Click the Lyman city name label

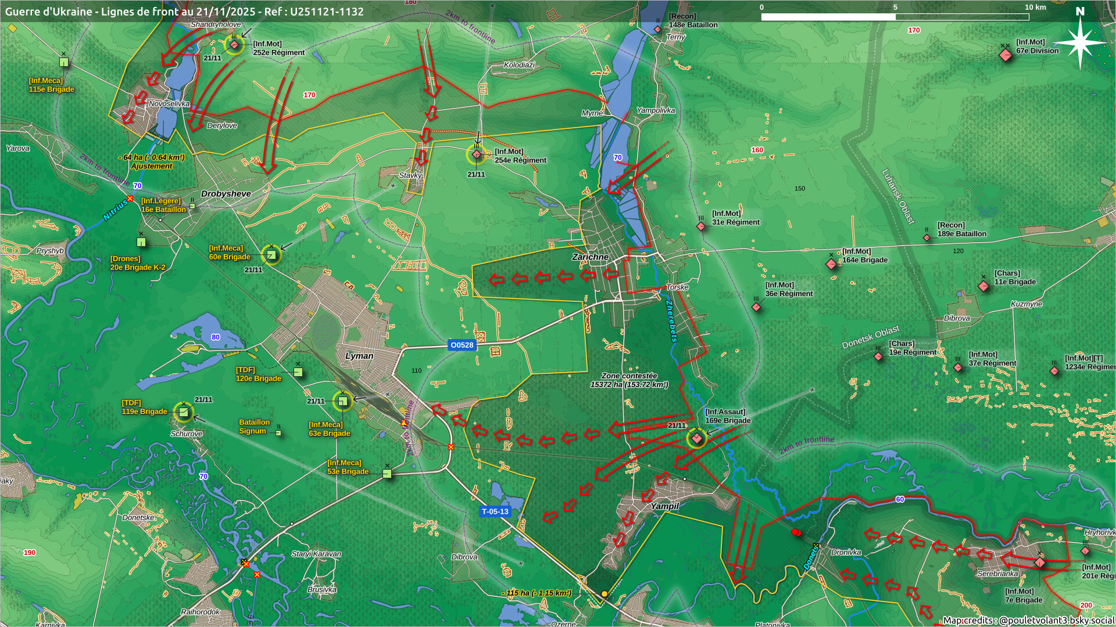tap(359, 356)
